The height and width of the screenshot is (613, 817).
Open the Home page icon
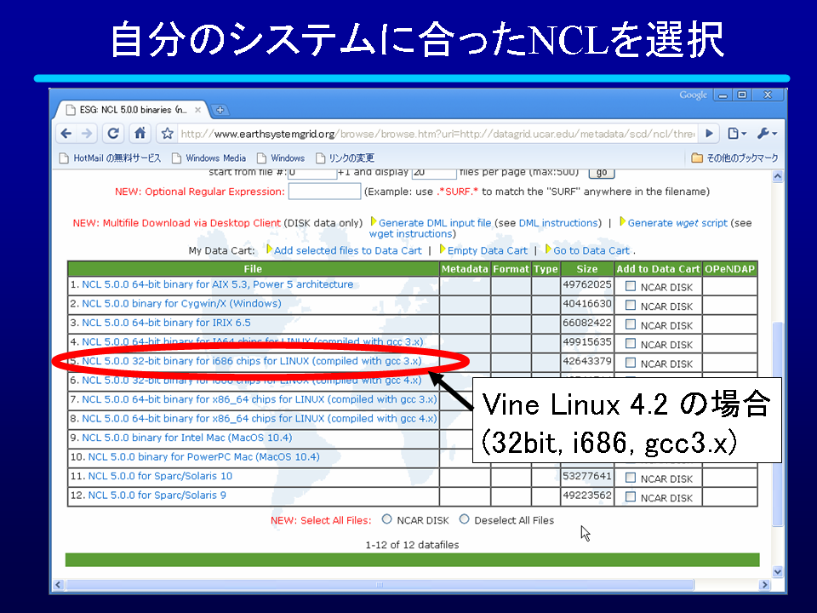tap(140, 134)
